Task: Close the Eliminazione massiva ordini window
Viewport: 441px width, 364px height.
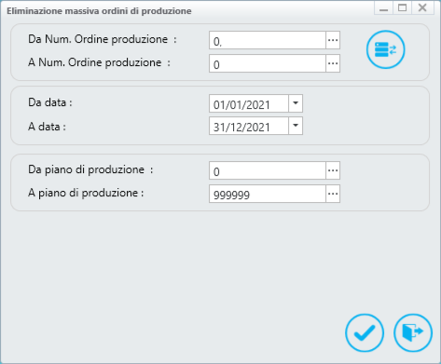Action: click(422, 7)
